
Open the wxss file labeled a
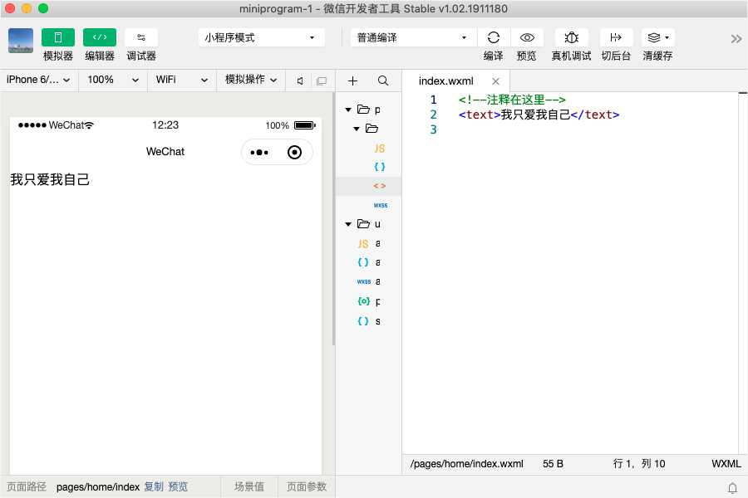(368, 281)
